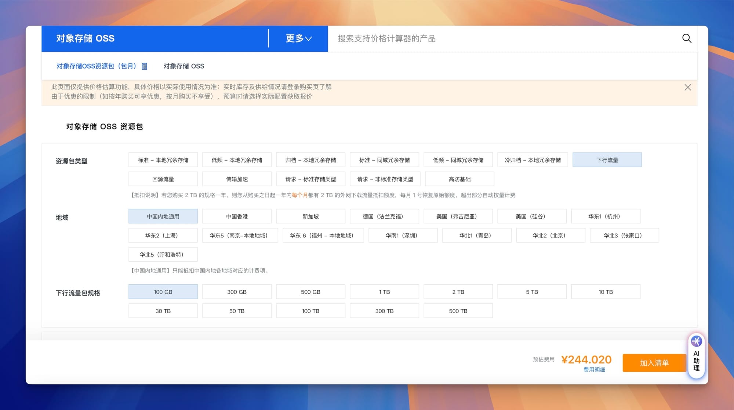Pick the 30 TB traffic package
The width and height of the screenshot is (734, 410).
[x=163, y=311]
